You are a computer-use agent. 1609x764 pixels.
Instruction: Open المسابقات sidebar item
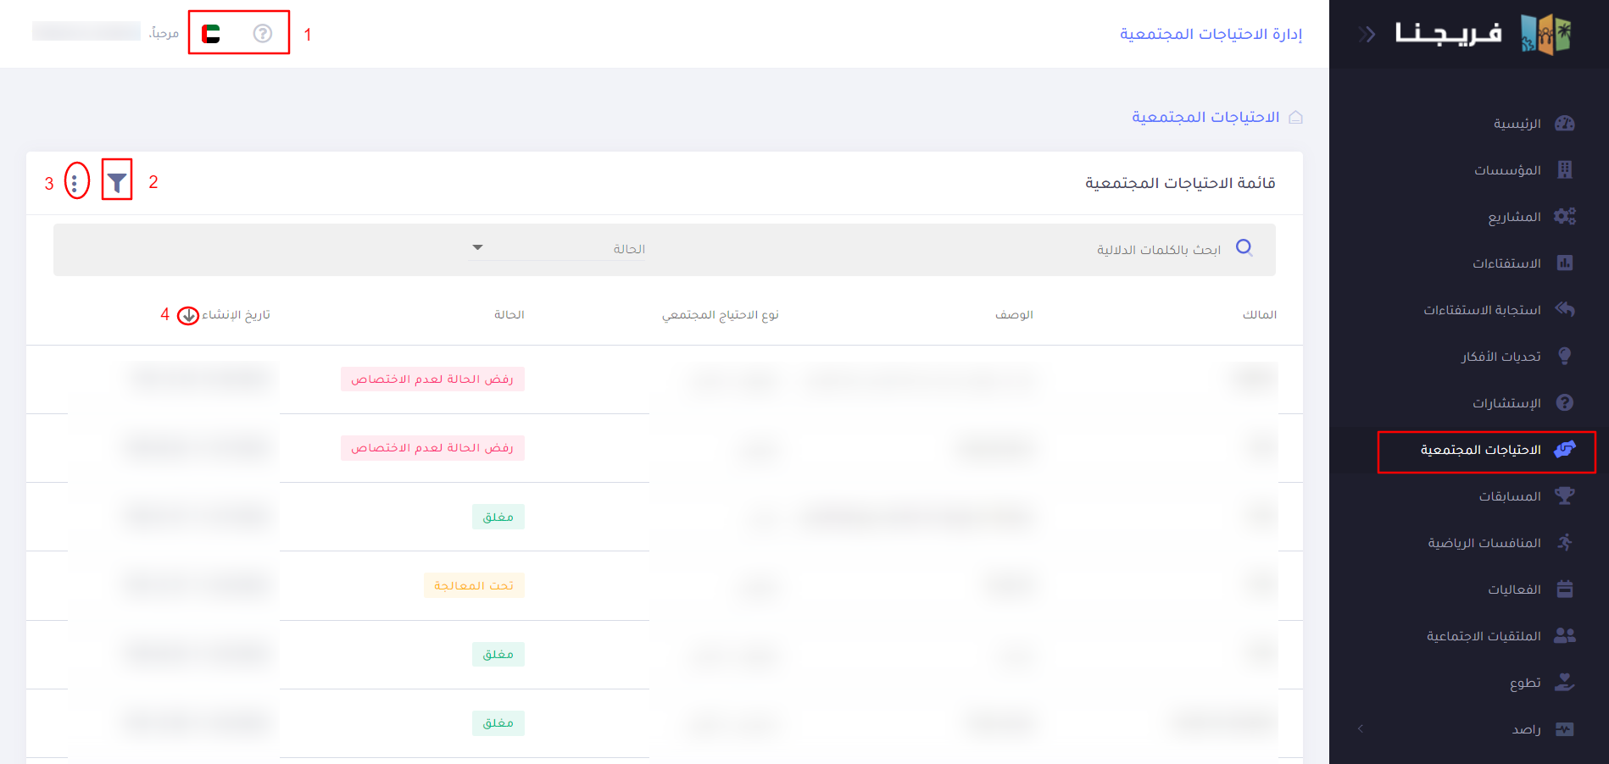[1510, 496]
